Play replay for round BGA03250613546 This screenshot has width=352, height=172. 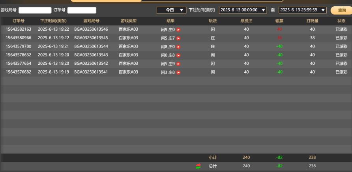pyautogui.click(x=178, y=29)
